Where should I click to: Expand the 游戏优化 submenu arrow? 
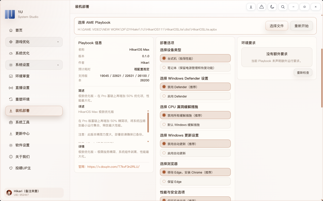(x=58, y=42)
